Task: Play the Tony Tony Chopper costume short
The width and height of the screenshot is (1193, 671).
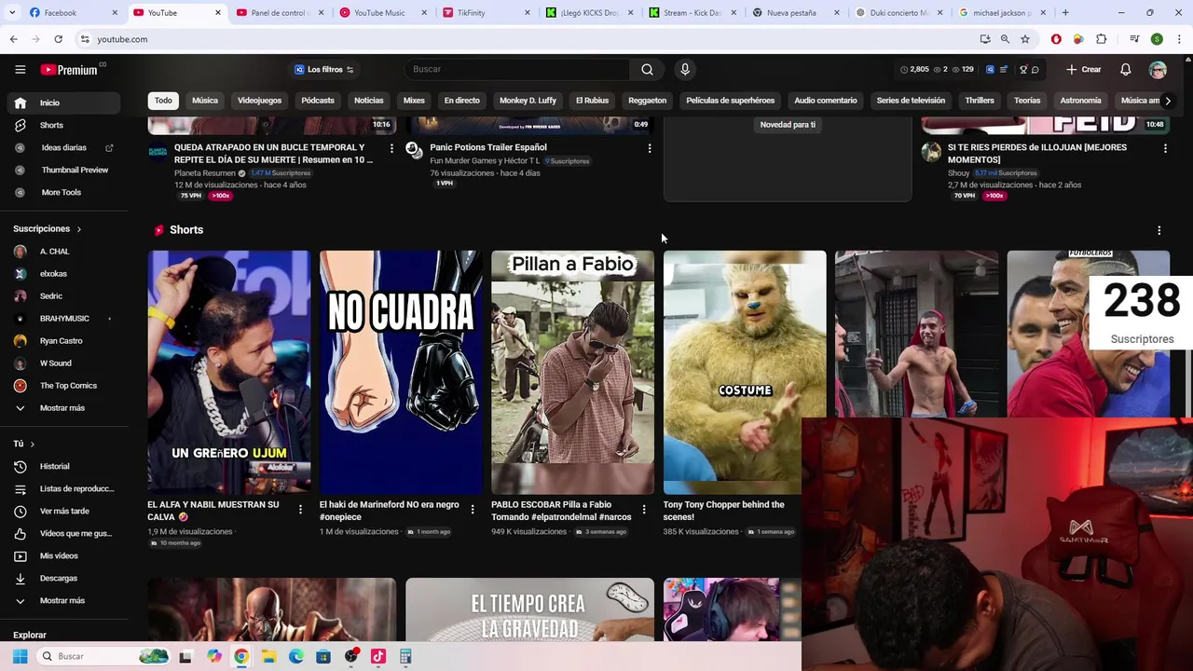Action: [744, 371]
